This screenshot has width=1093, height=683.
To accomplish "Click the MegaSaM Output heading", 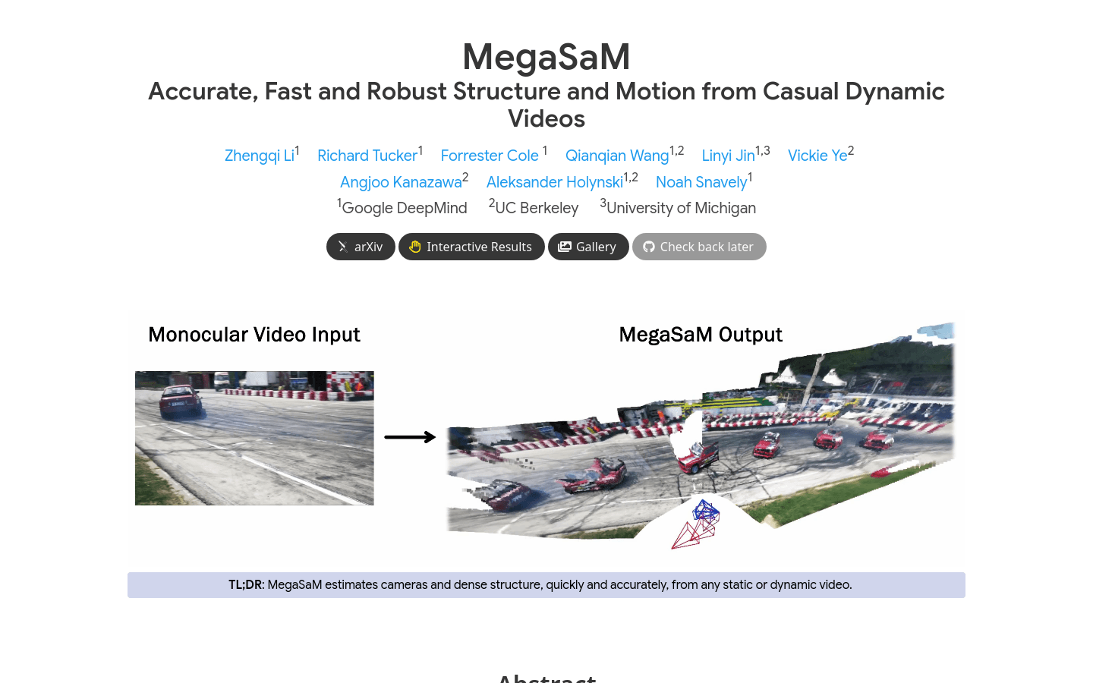I will (x=701, y=335).
